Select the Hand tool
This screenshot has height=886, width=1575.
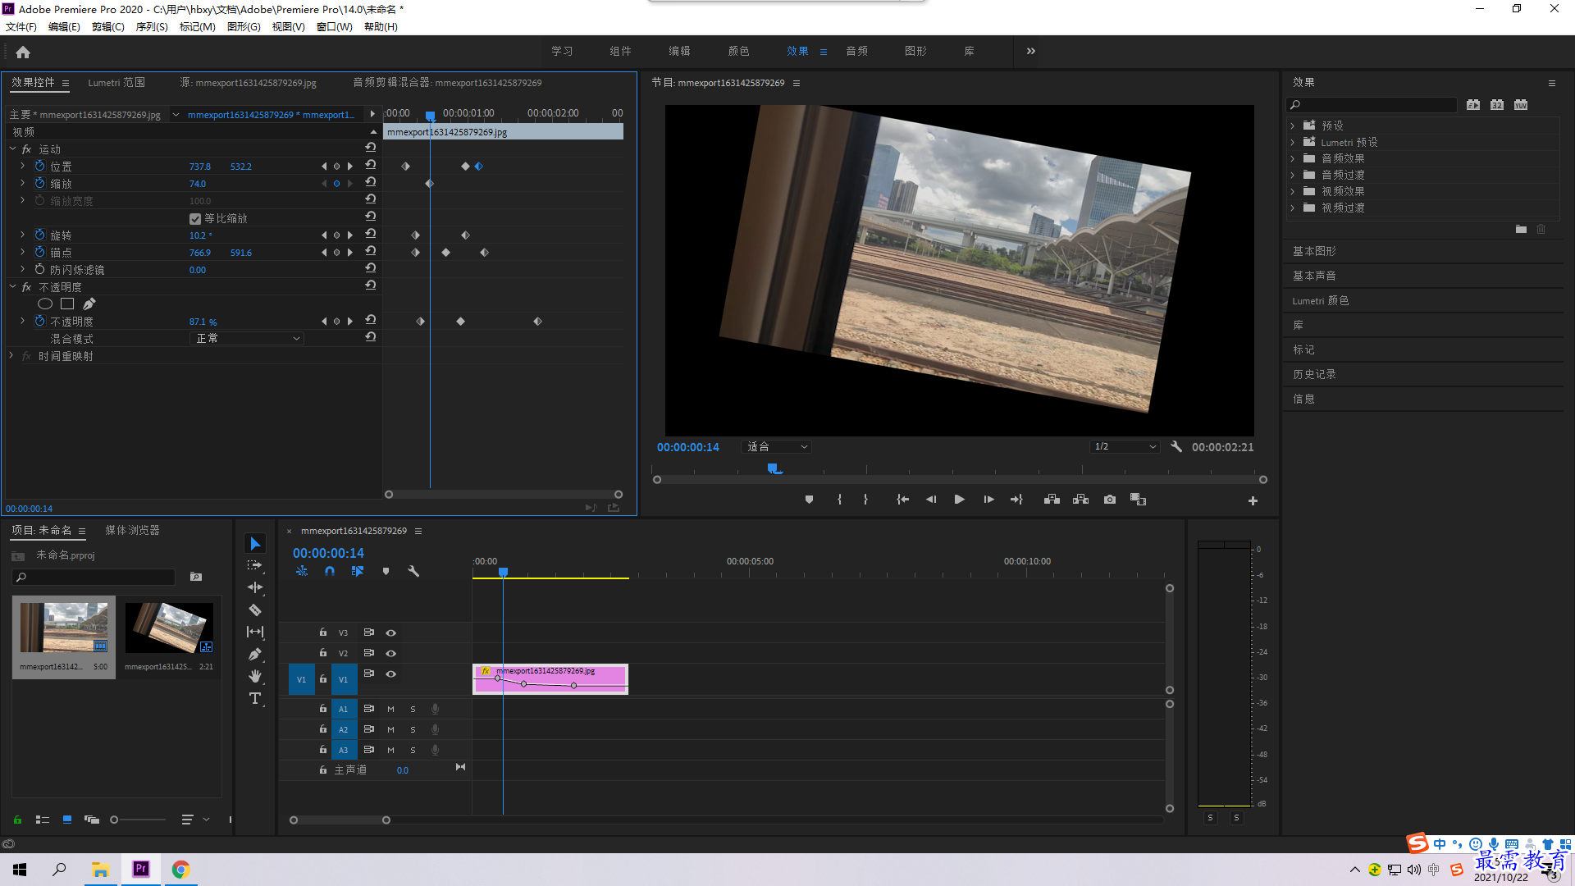(255, 676)
